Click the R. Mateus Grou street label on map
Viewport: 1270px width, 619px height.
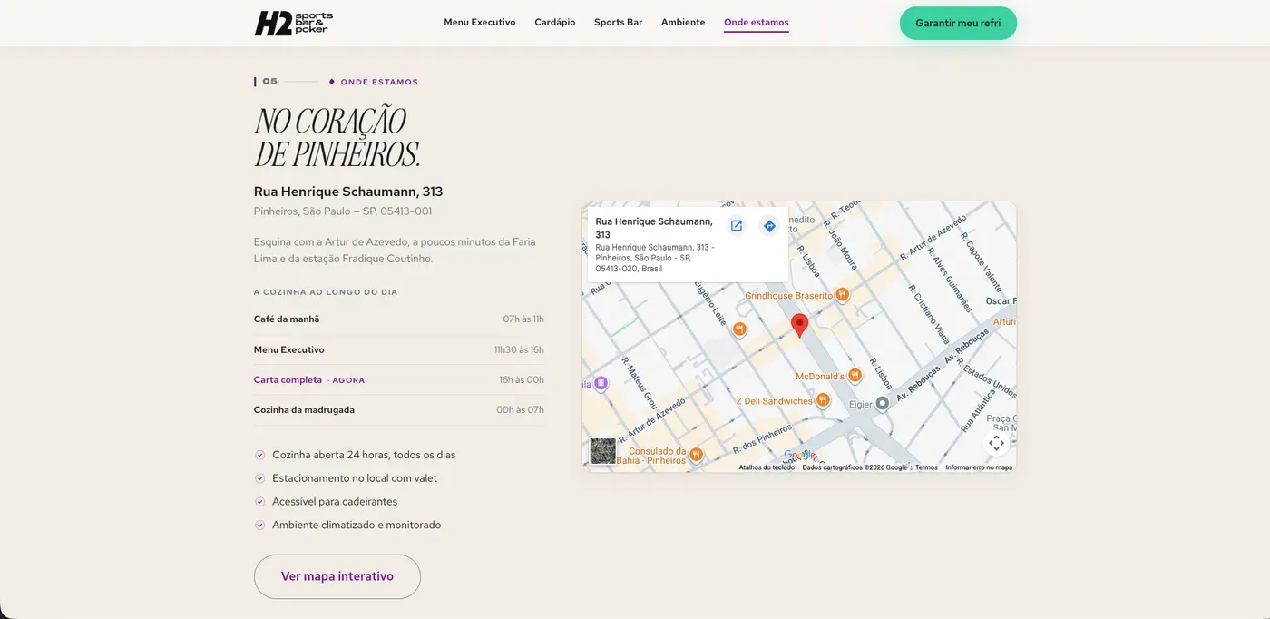(638, 383)
